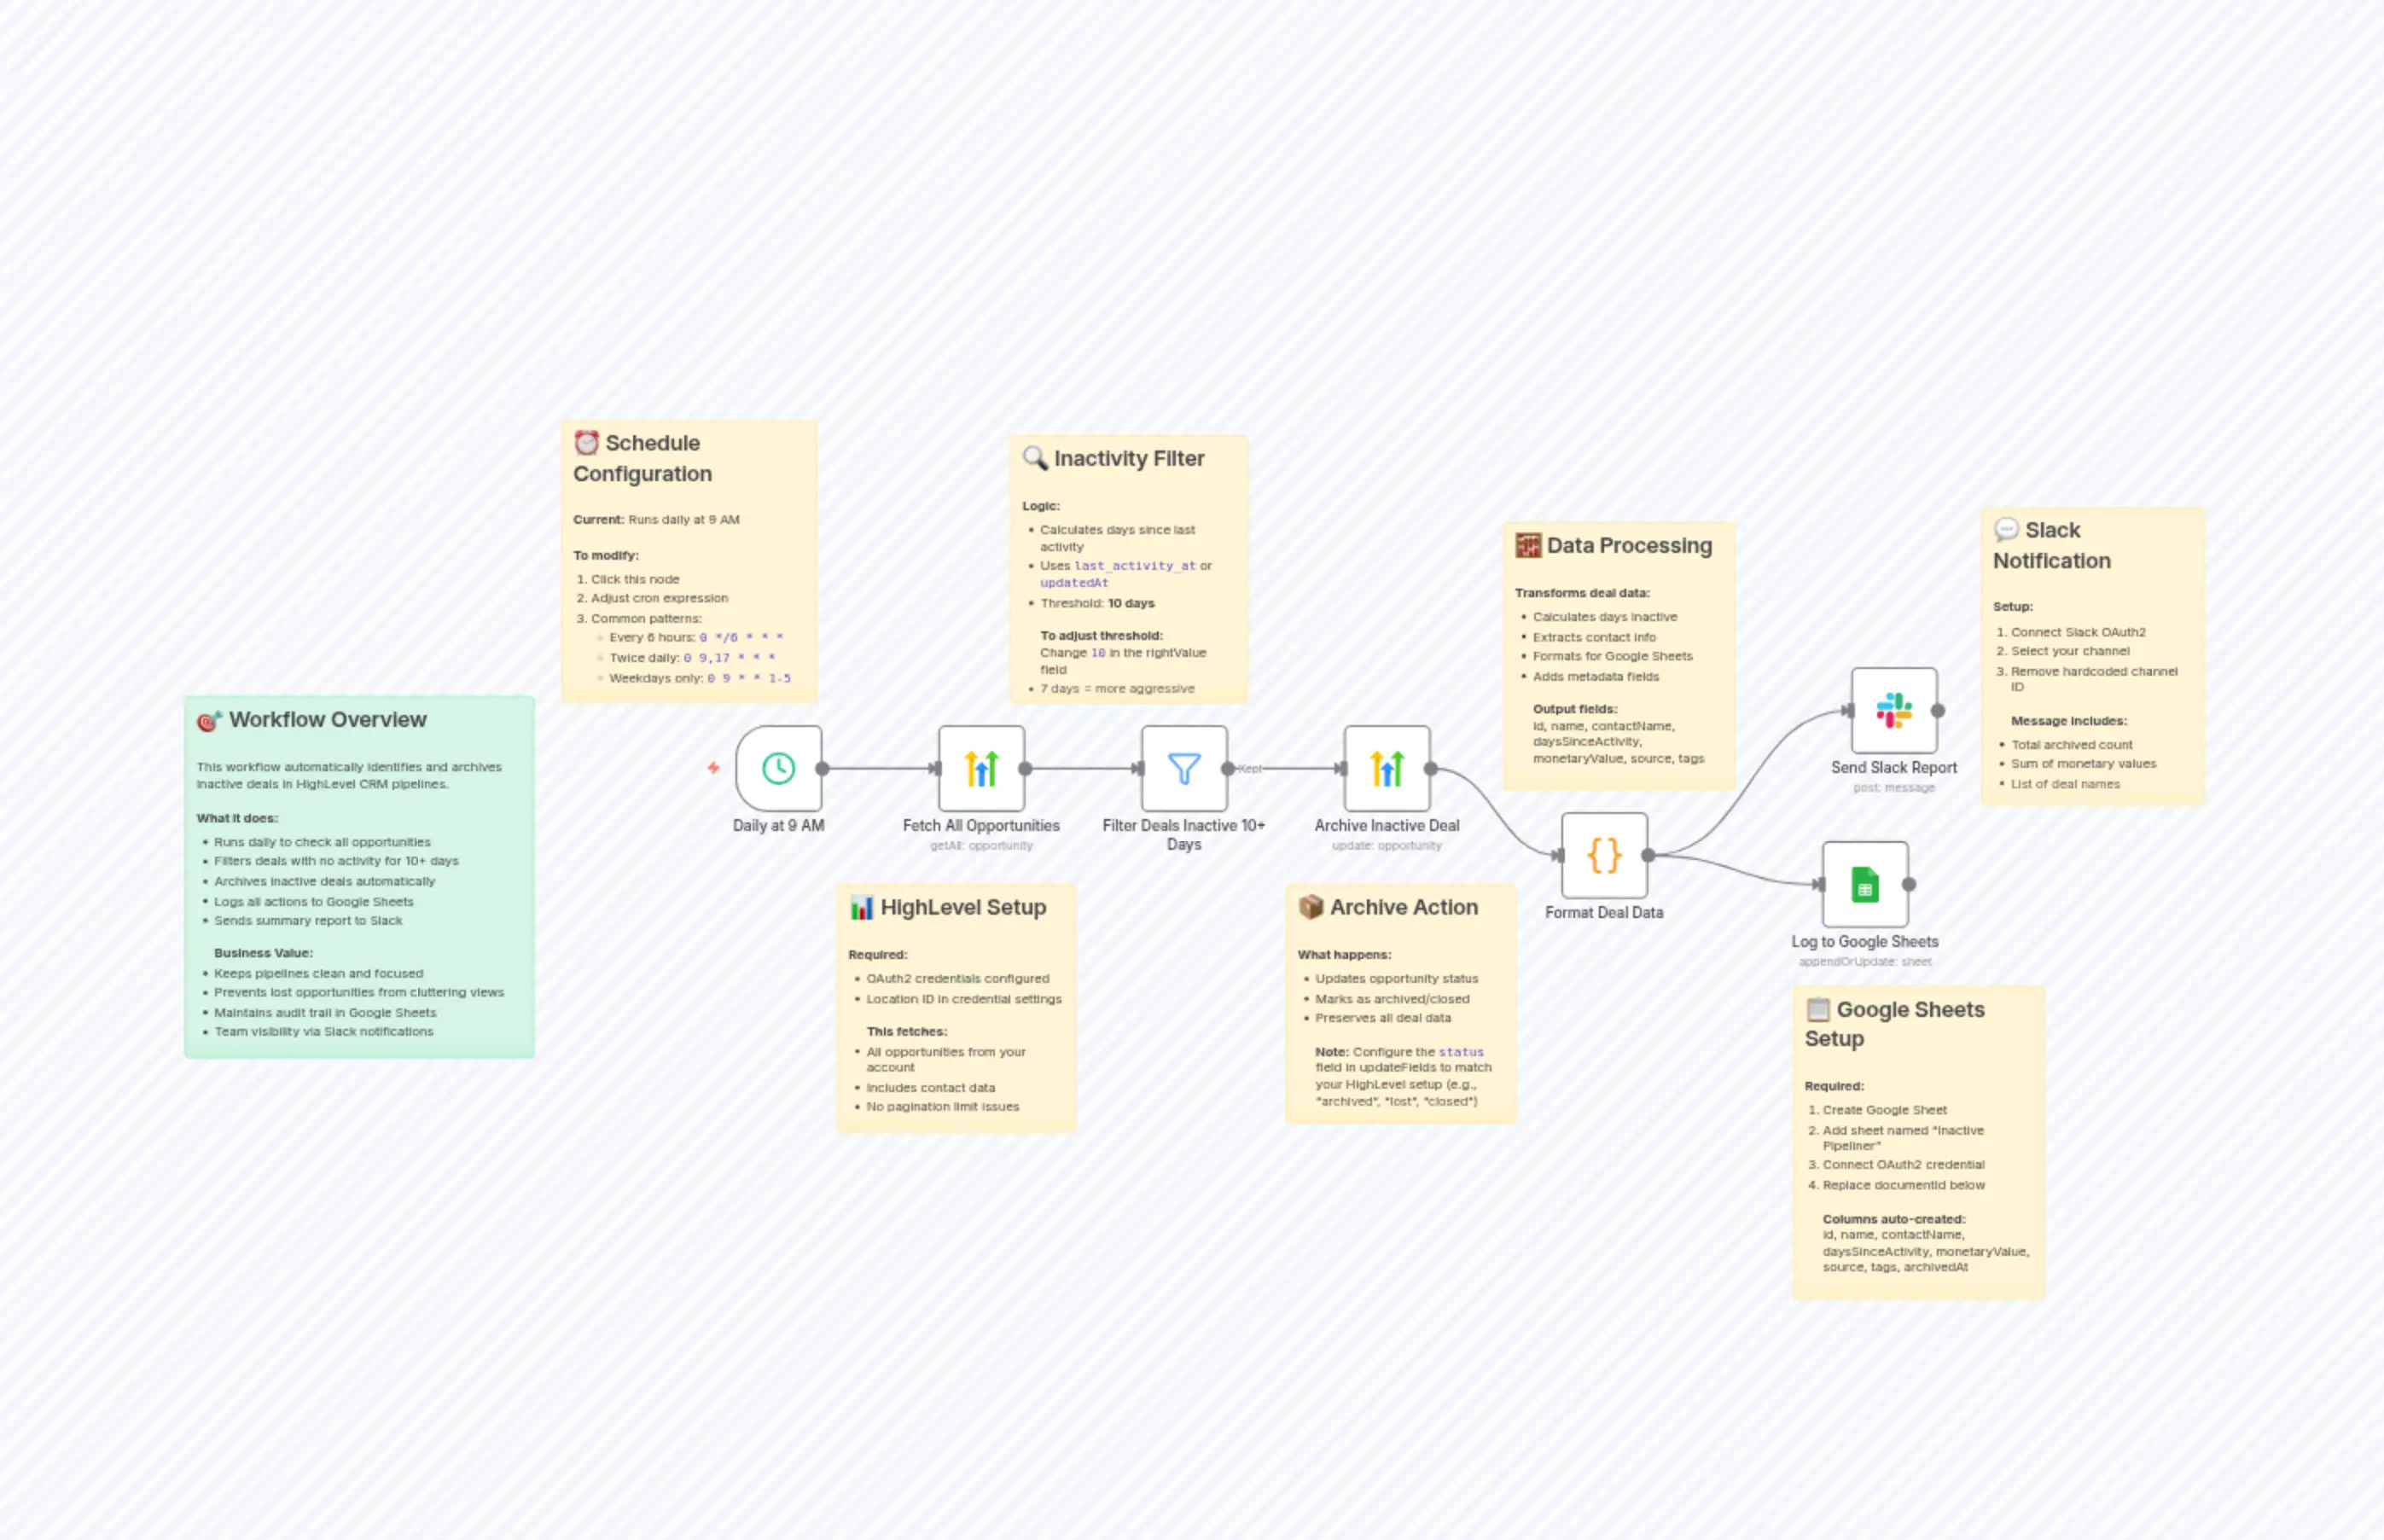Click the Schedule Configuration sticky note

689,560
